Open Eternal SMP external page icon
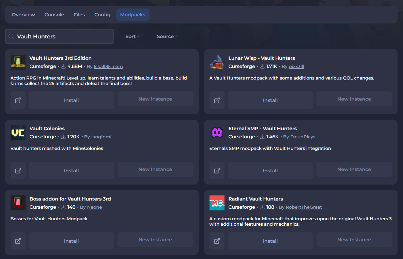 click(x=217, y=171)
